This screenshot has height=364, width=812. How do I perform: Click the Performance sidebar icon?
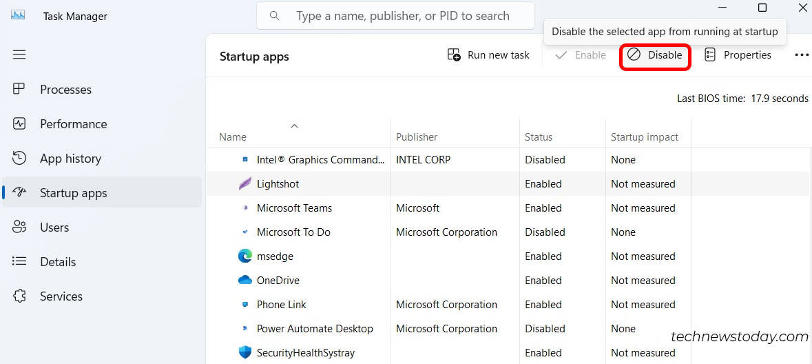click(x=19, y=124)
